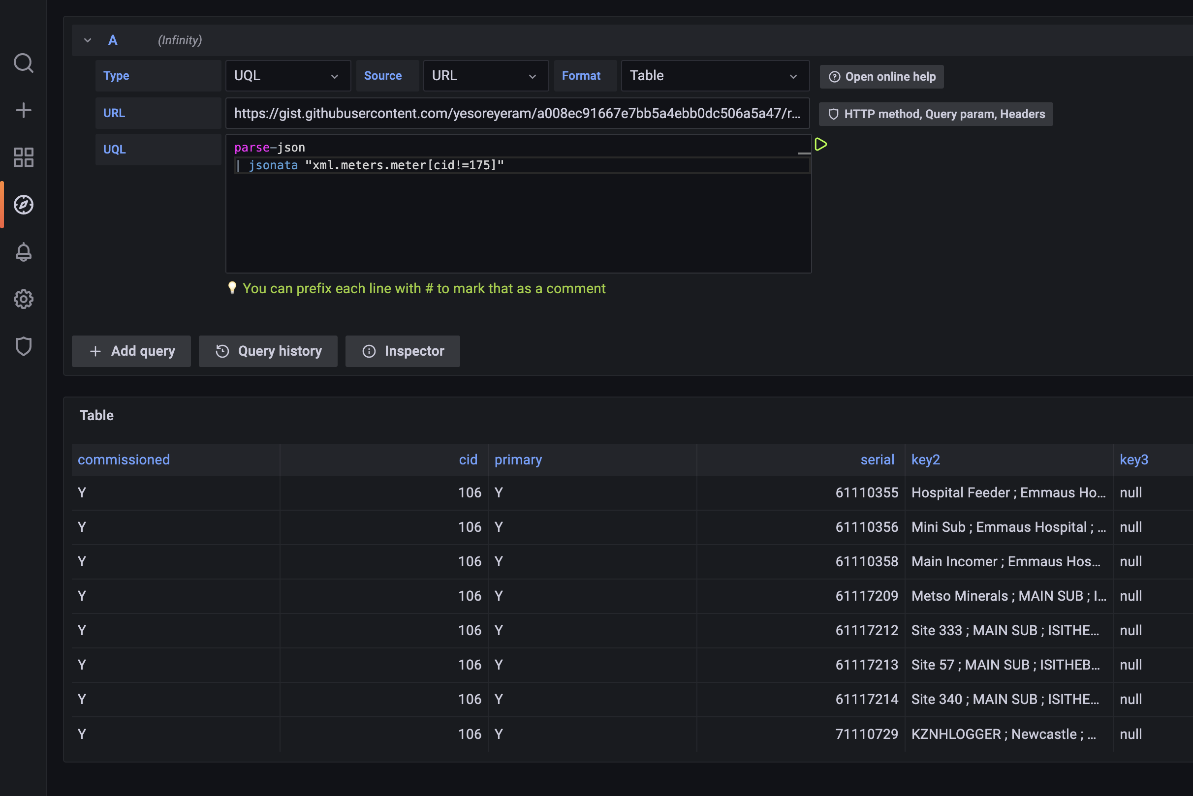Image resolution: width=1193 pixels, height=796 pixels.
Task: Change the Format dropdown from Table
Action: (x=715, y=76)
